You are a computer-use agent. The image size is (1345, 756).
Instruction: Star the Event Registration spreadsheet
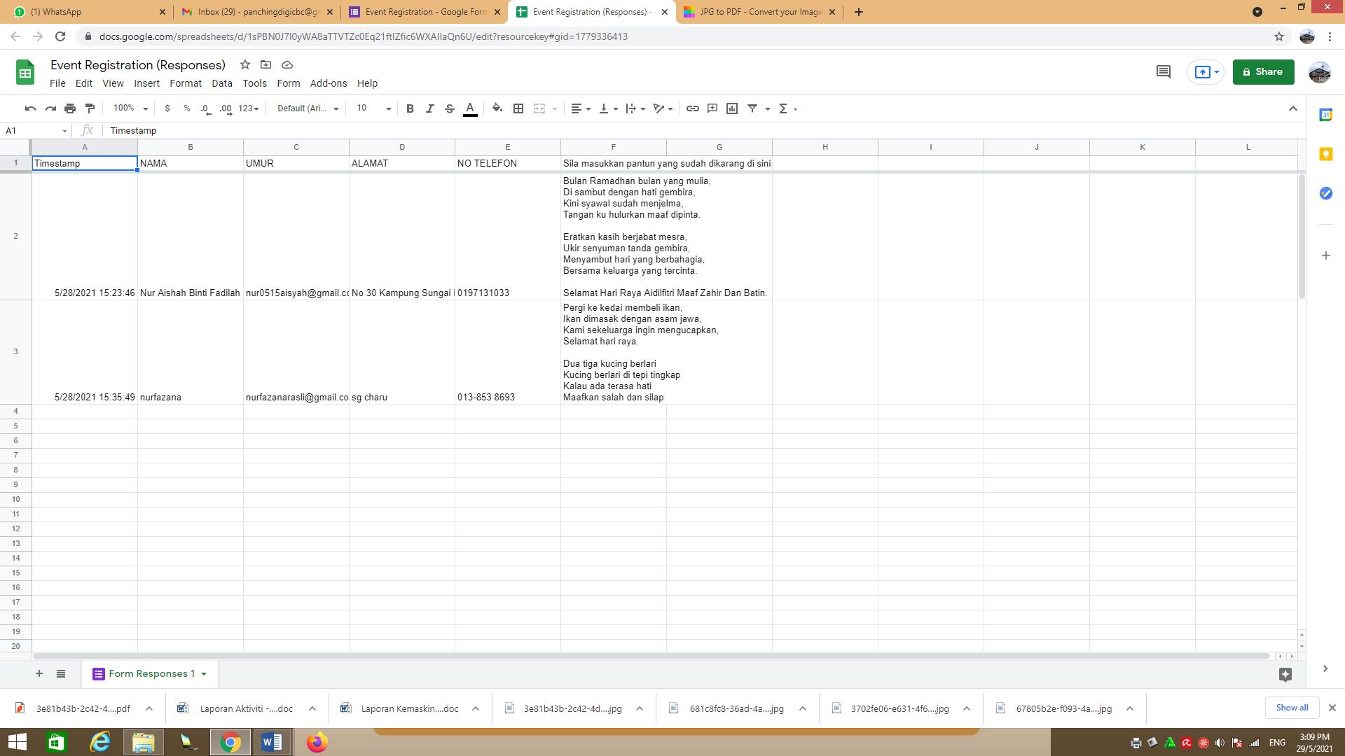pos(245,64)
